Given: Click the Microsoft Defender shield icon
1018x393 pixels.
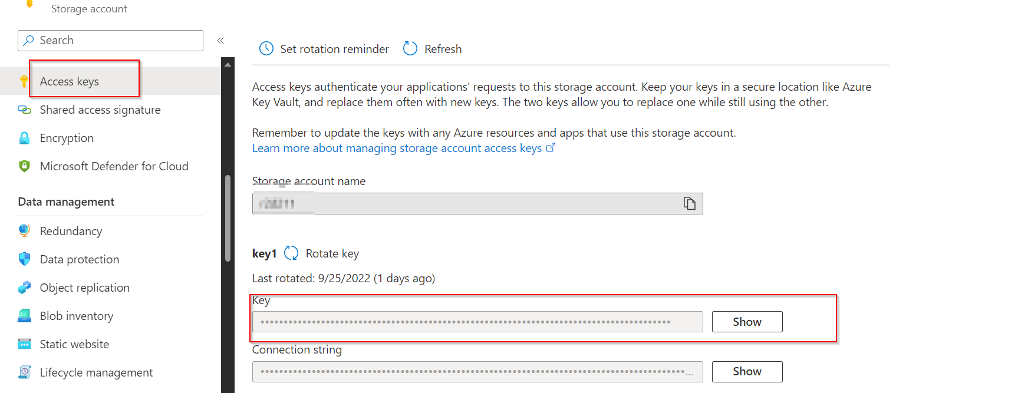Looking at the screenshot, I should (24, 166).
